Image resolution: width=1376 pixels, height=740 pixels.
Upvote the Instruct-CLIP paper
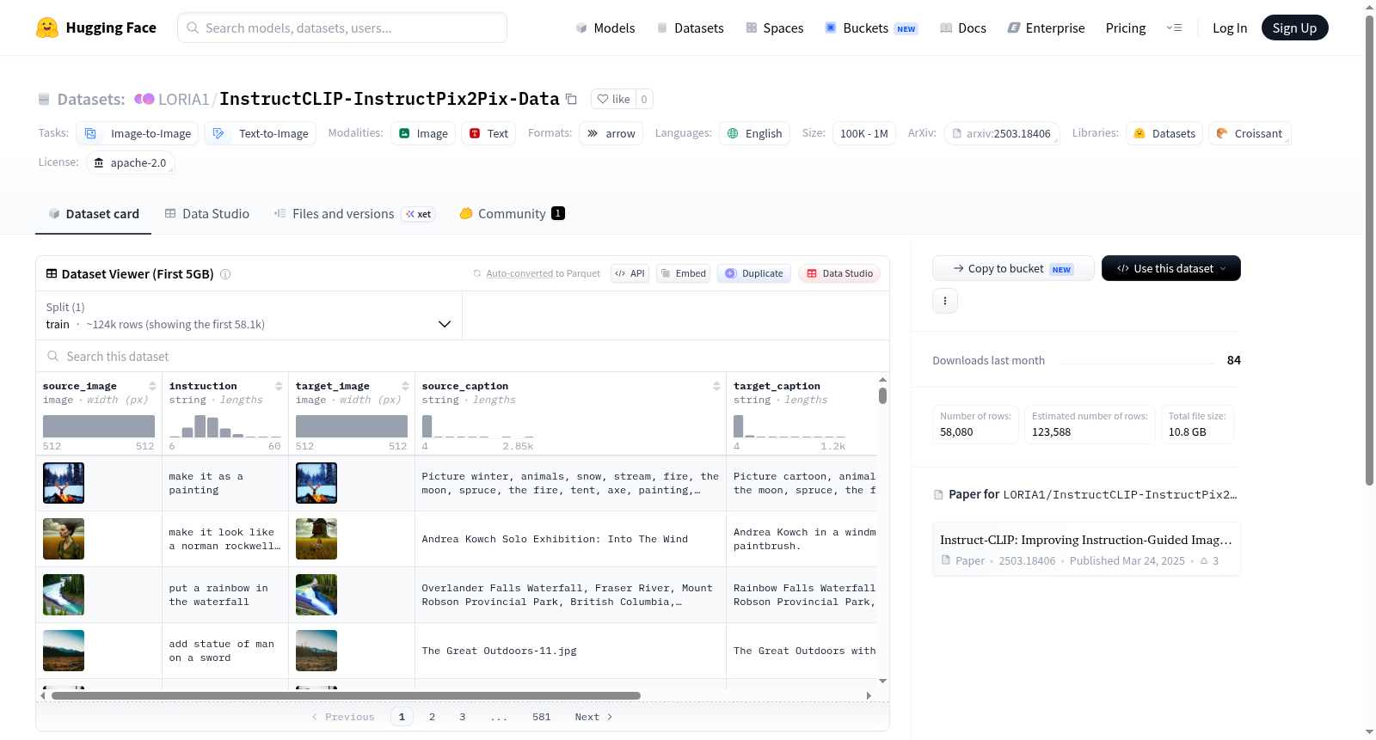tap(1209, 561)
